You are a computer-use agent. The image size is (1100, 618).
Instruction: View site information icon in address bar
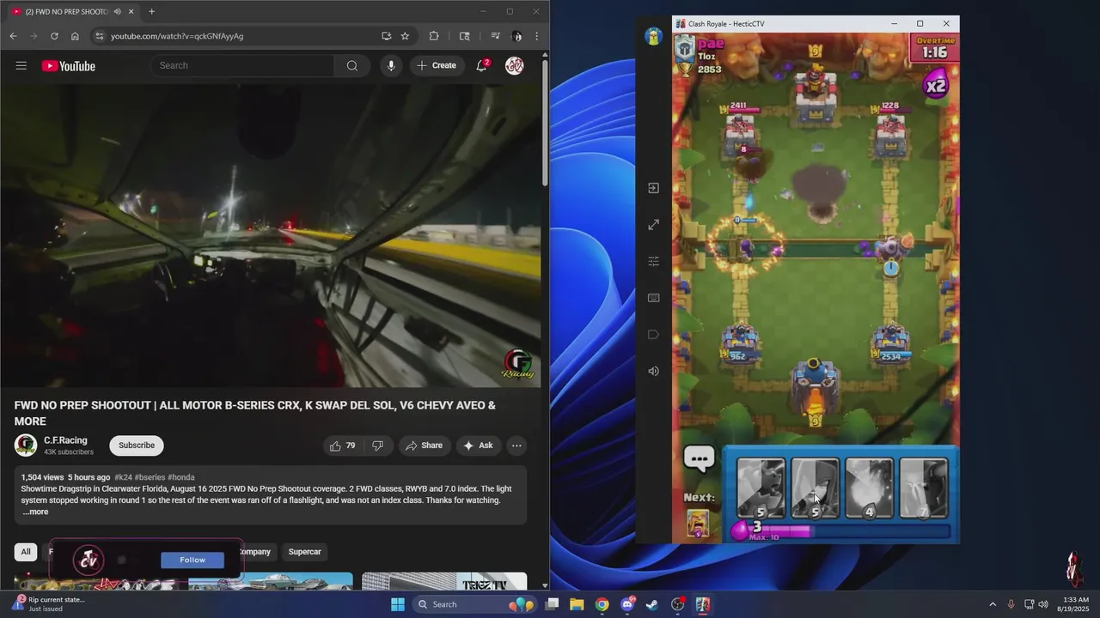pos(99,36)
